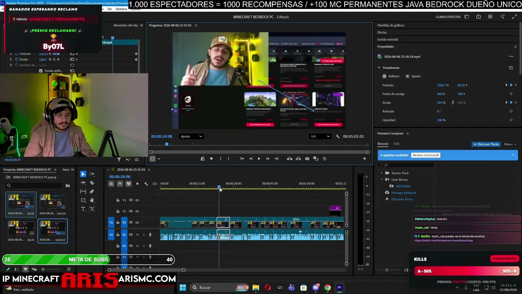Open timeline display settings wrench

146,184
